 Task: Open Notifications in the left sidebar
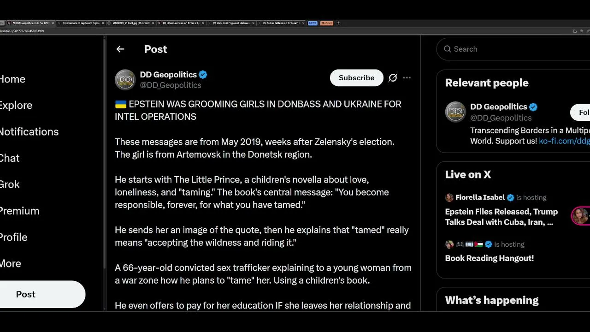tap(29, 131)
